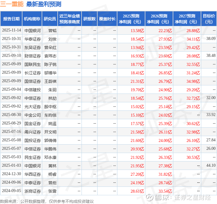Select 中信建投 institution cell
The image size is (217, 204).
[x=33, y=90]
